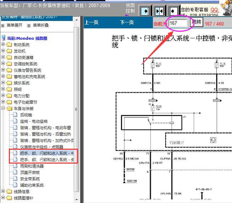
Task: Collapse the 车身与涂装 tree node
Action: pos(3,108)
